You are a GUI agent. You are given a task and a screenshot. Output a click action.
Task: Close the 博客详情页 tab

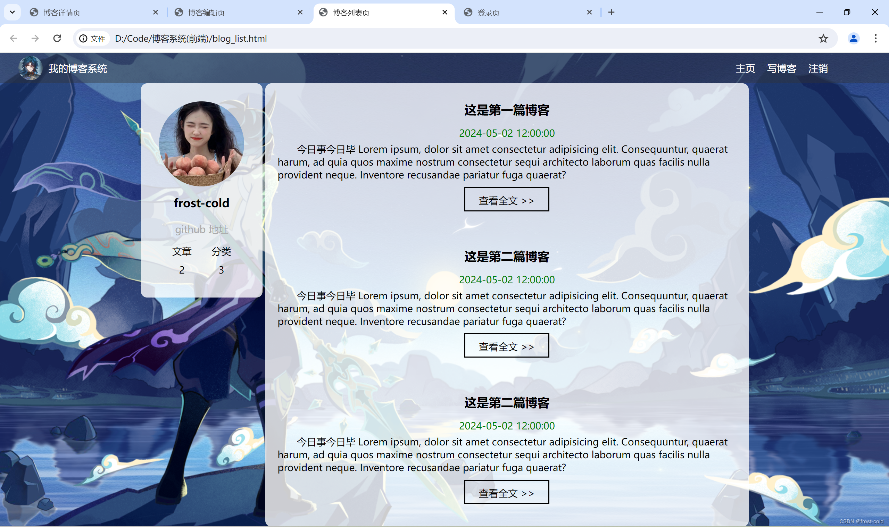(155, 12)
